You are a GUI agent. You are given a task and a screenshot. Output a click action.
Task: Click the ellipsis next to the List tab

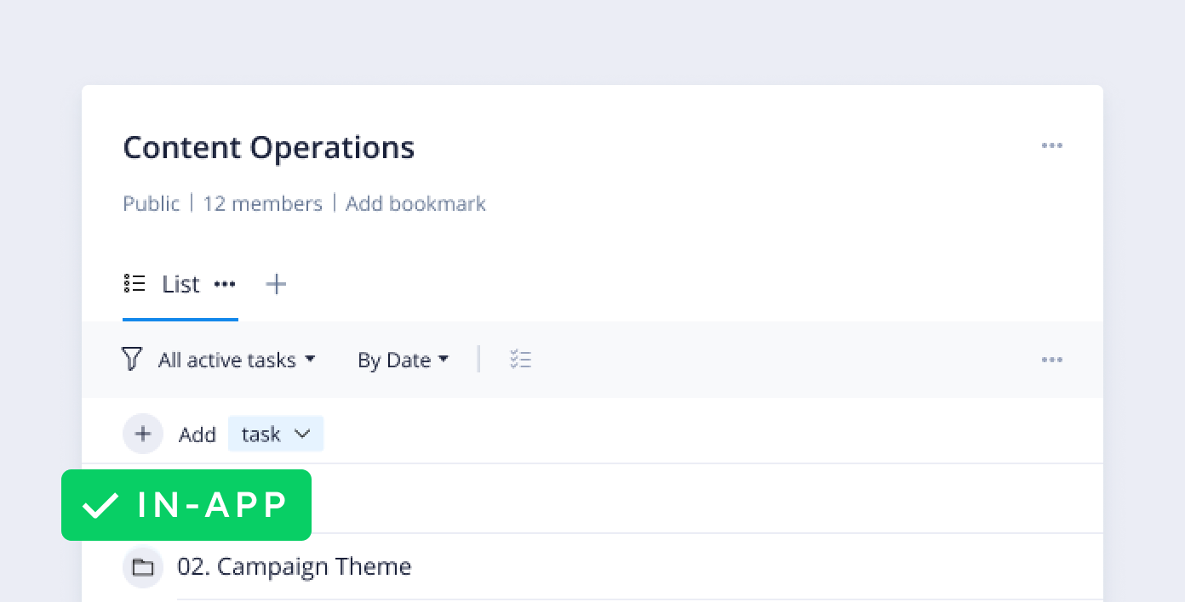click(x=225, y=284)
